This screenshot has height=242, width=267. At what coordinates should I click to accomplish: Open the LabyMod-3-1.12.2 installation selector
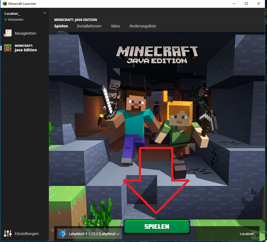click(89, 234)
